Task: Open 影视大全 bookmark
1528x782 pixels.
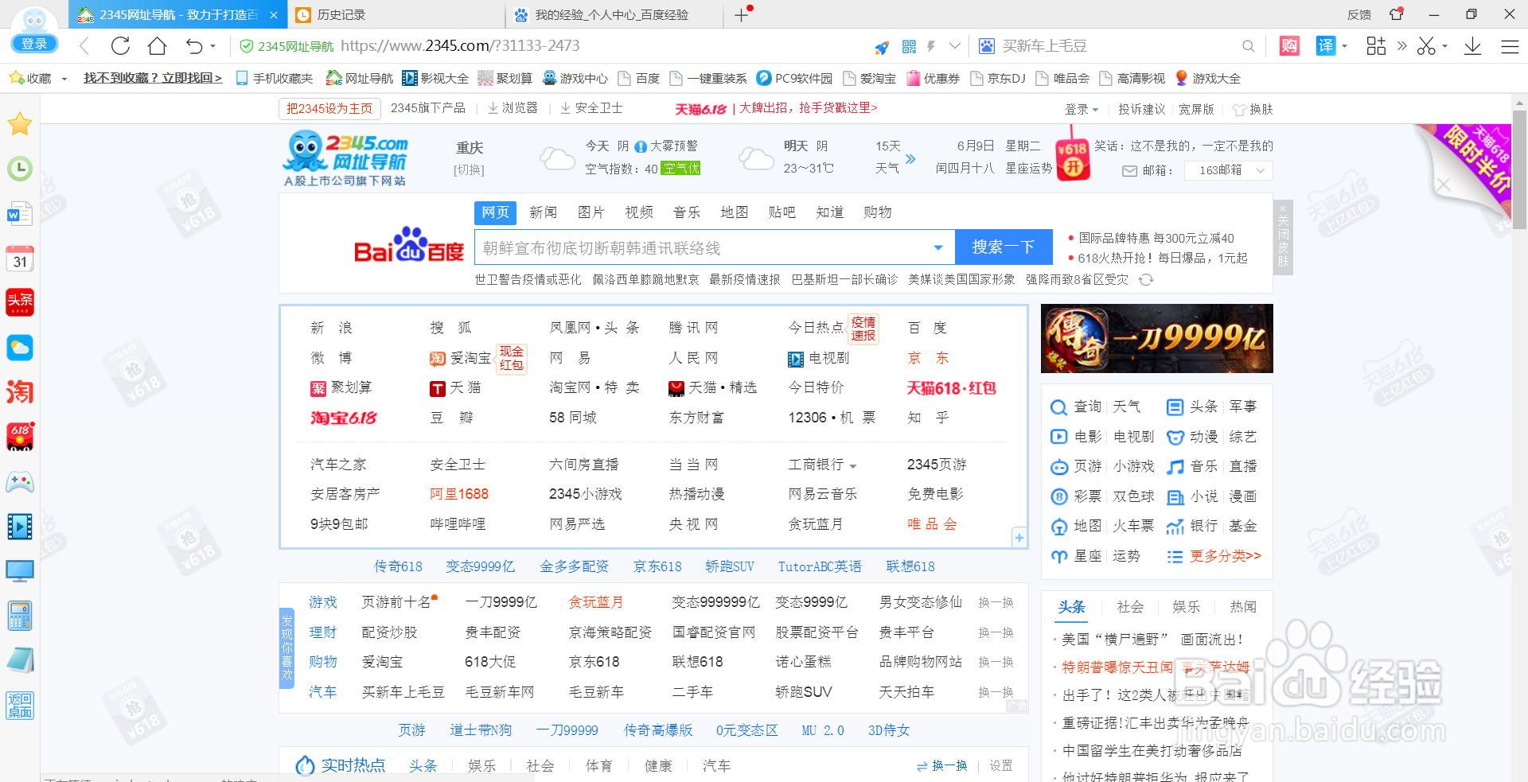Action: click(x=435, y=79)
